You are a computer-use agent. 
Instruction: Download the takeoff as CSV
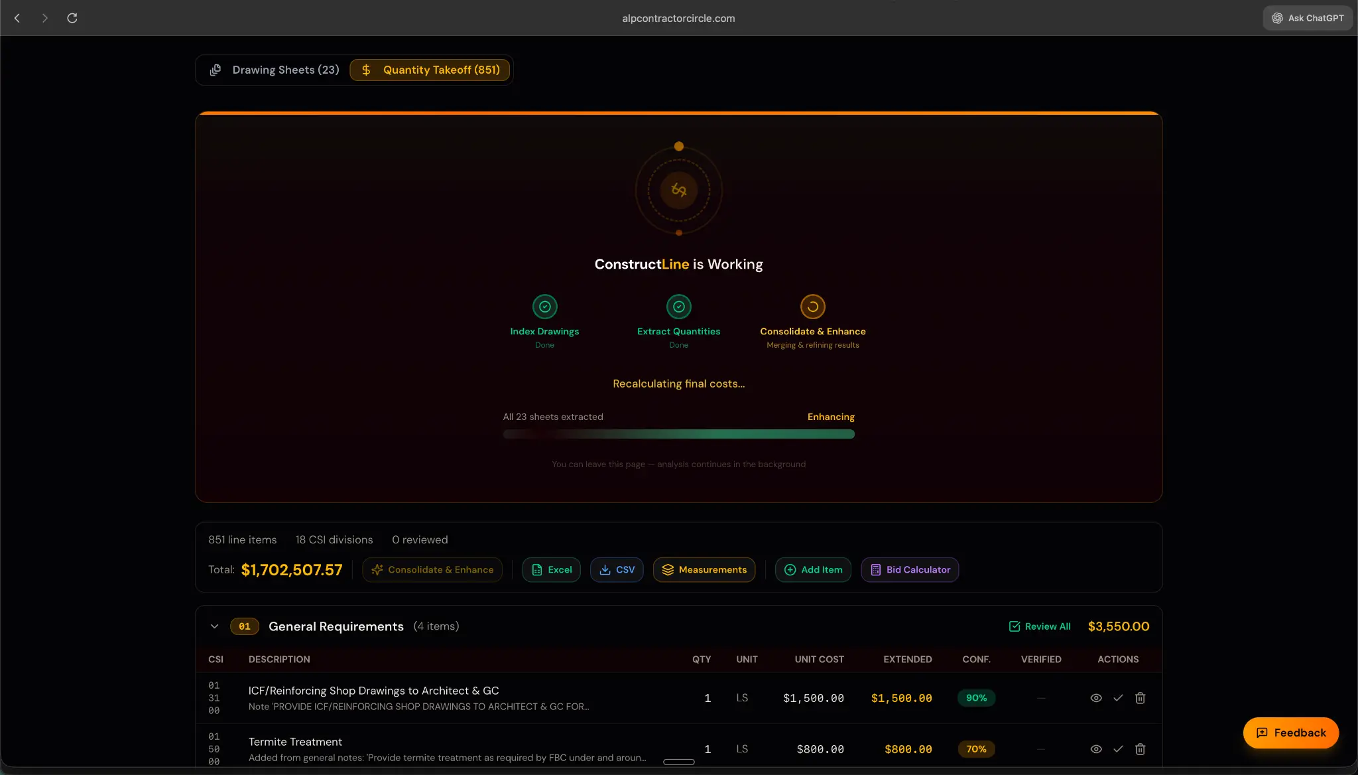pyautogui.click(x=617, y=569)
